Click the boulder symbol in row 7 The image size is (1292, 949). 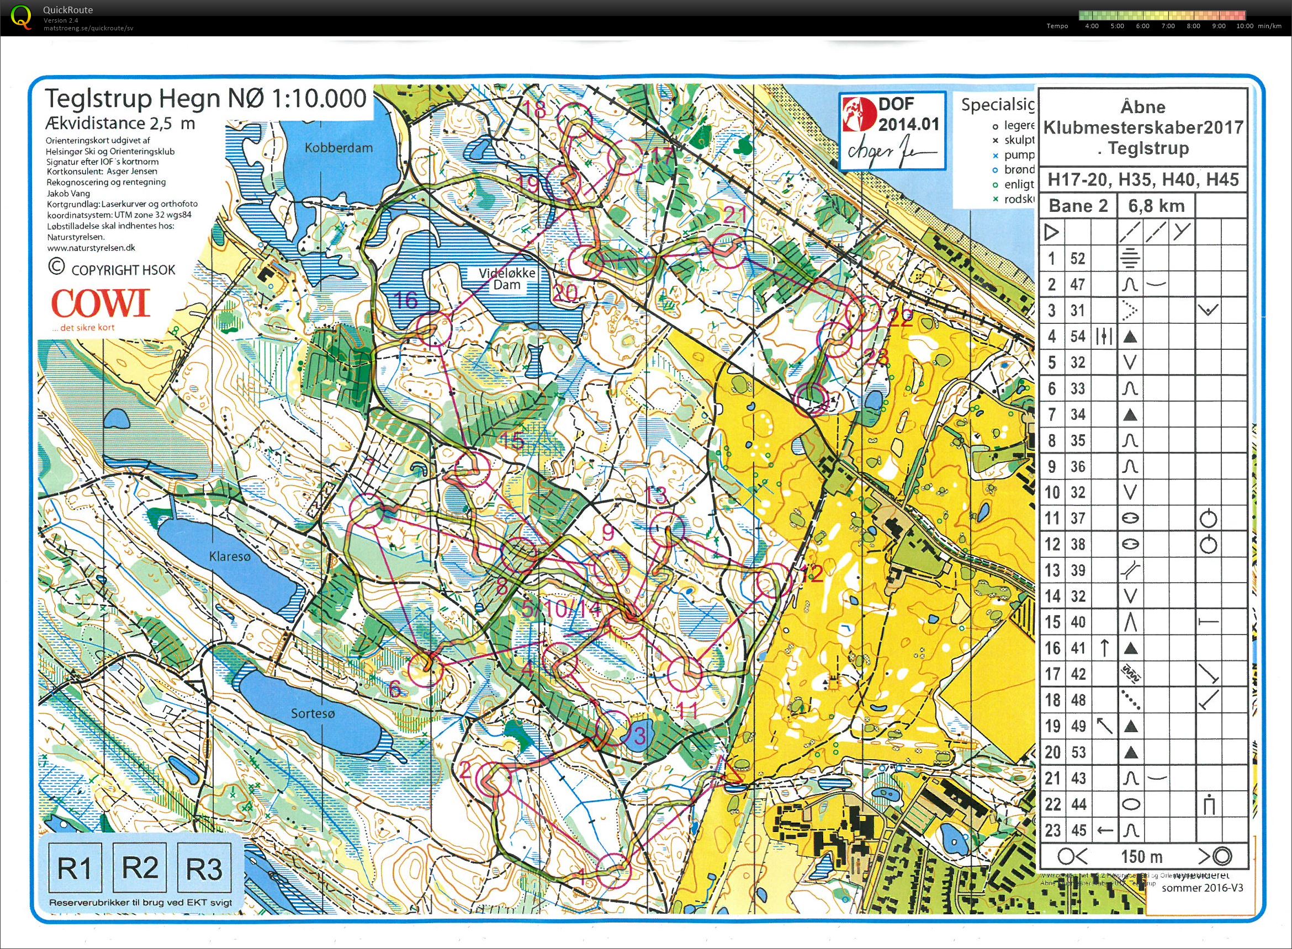(x=1130, y=414)
